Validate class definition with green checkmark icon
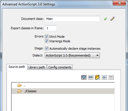This screenshot has width=128, height=111. pyautogui.click(x=105, y=19)
